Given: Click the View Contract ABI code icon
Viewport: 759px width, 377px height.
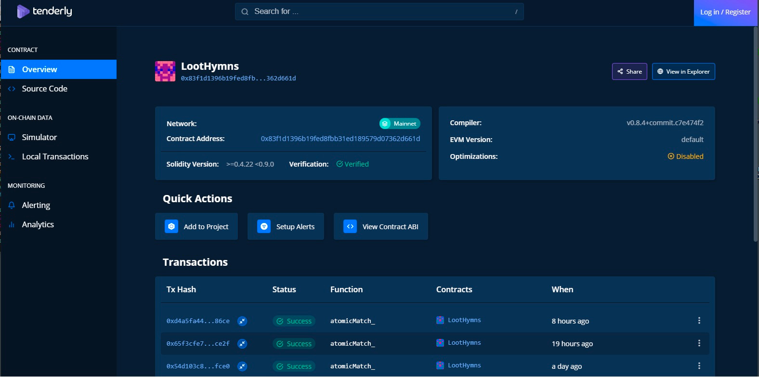Looking at the screenshot, I should 350,226.
